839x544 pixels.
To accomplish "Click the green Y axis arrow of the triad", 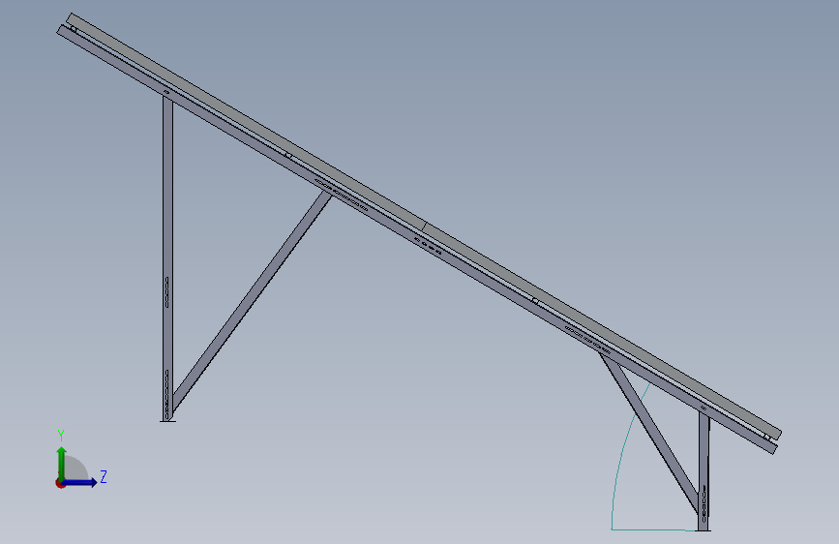I will 62,463.
